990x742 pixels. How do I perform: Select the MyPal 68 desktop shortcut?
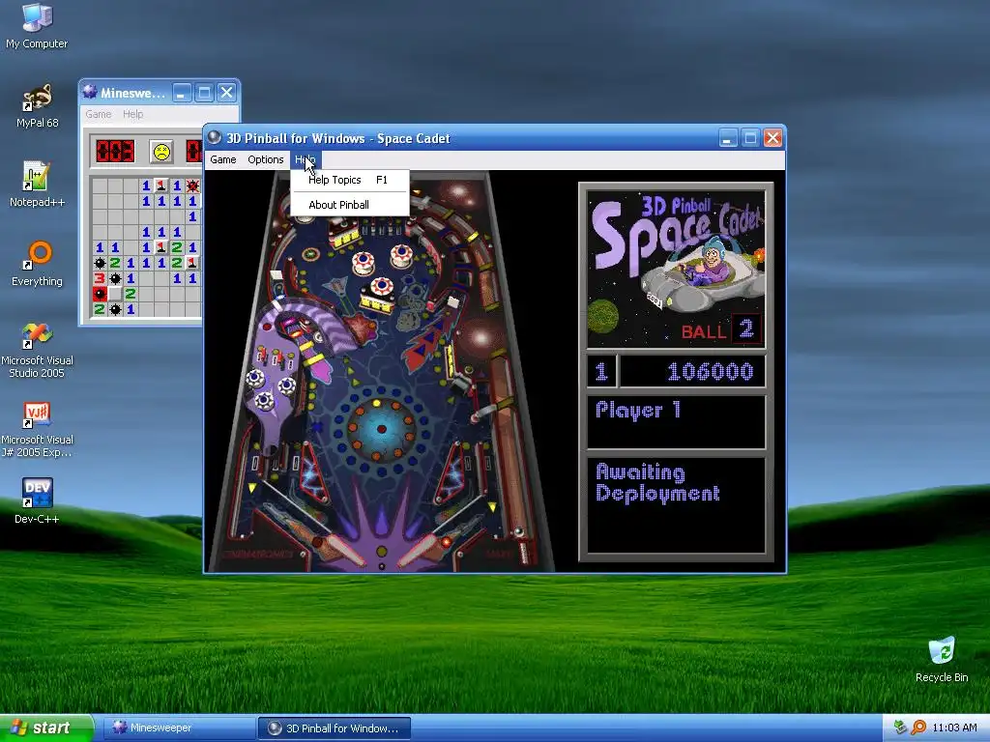(x=37, y=106)
